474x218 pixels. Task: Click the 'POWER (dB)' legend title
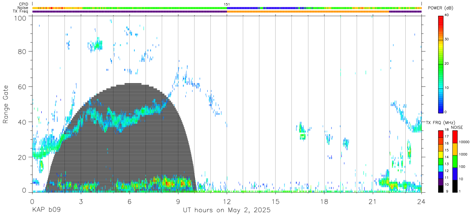[440, 8]
